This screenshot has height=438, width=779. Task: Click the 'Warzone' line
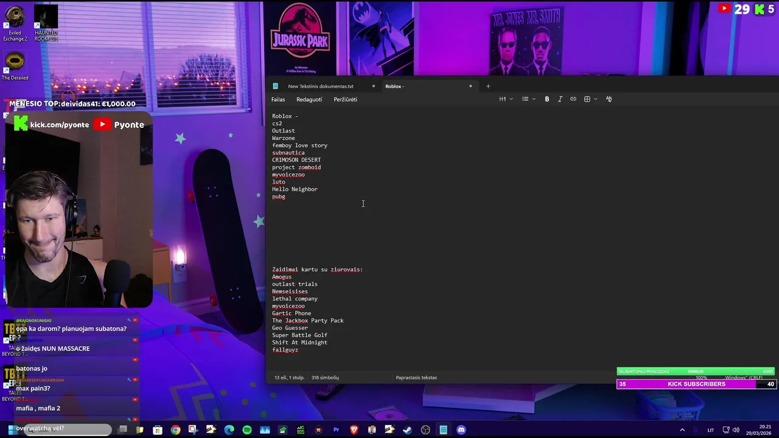click(x=284, y=138)
